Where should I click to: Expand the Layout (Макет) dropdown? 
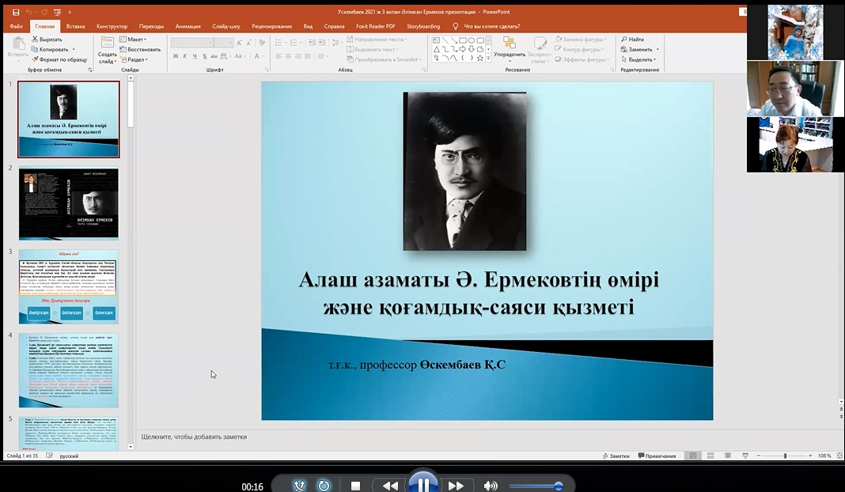(135, 39)
